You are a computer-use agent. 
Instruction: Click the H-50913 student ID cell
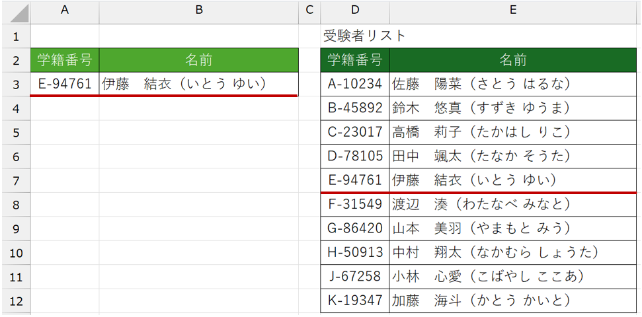click(355, 252)
